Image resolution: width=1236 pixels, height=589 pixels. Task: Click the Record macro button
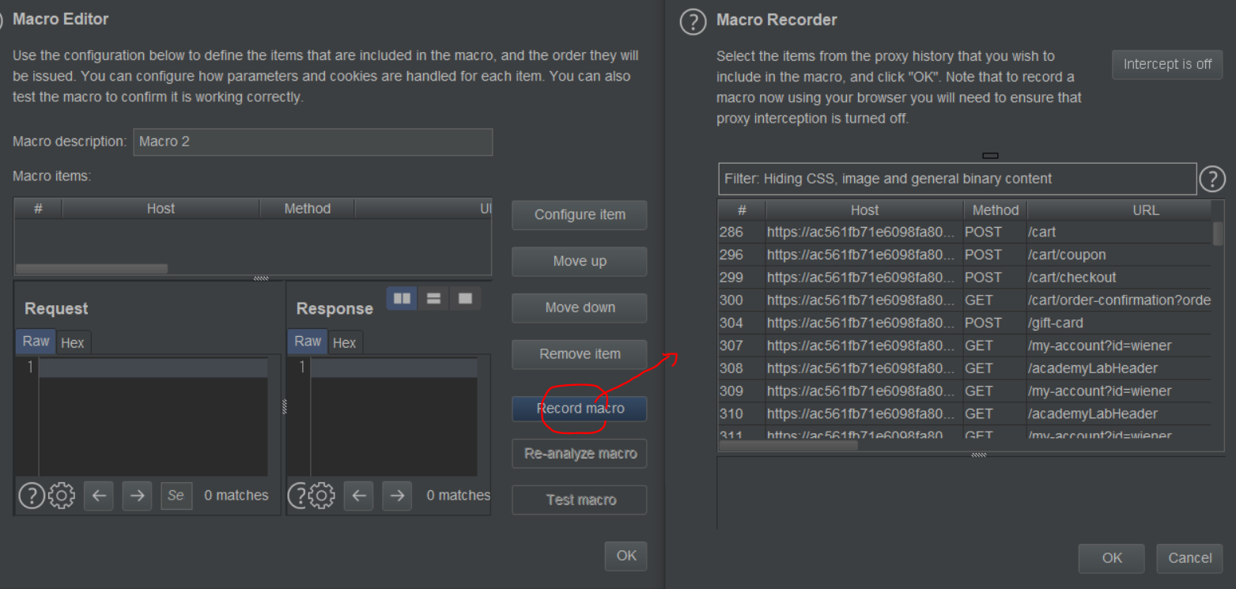(x=580, y=409)
